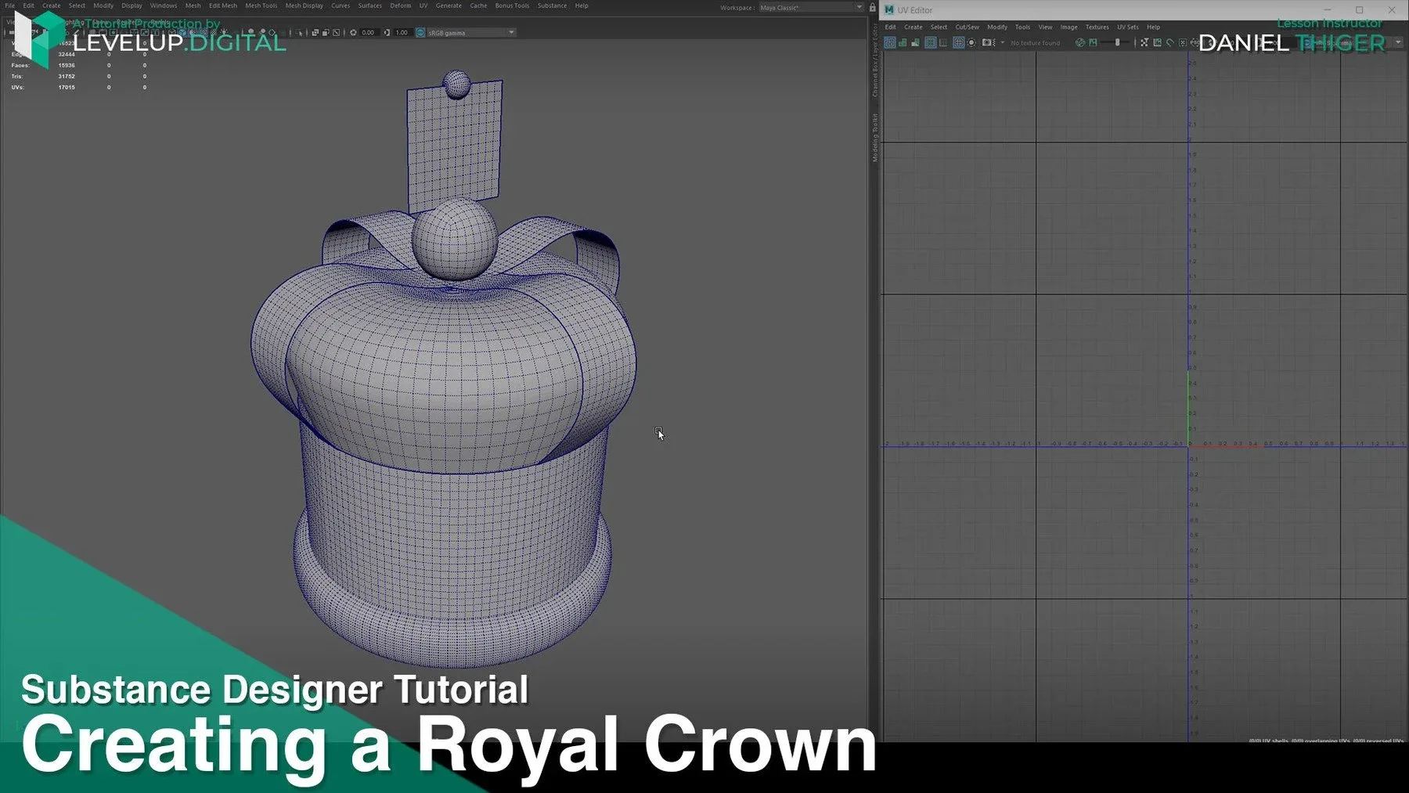Open the Mesh Tools menu
This screenshot has height=793, width=1409.
pyautogui.click(x=261, y=5)
